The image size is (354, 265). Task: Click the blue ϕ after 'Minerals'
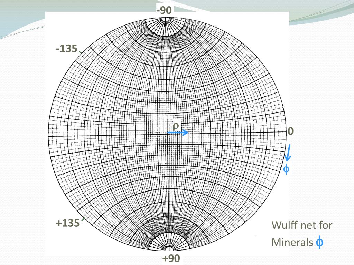[x=319, y=242]
